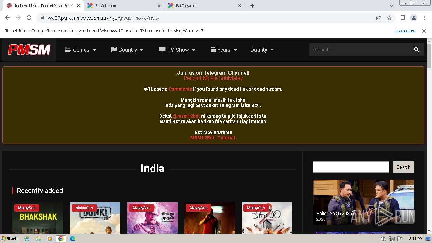Screen dimensions: 432x243
Task: Open the Quality dropdown menu
Action: (262, 50)
